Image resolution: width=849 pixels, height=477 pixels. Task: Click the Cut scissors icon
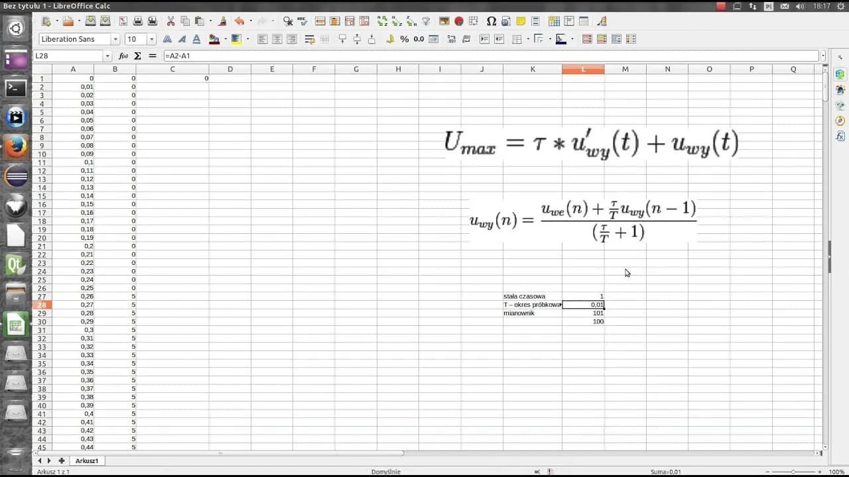point(170,21)
